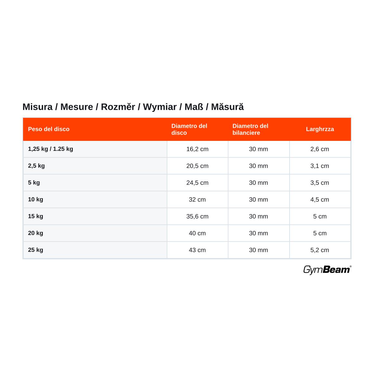Click the 15 kg row label
Screen dimensions: 374x374
click(36, 216)
